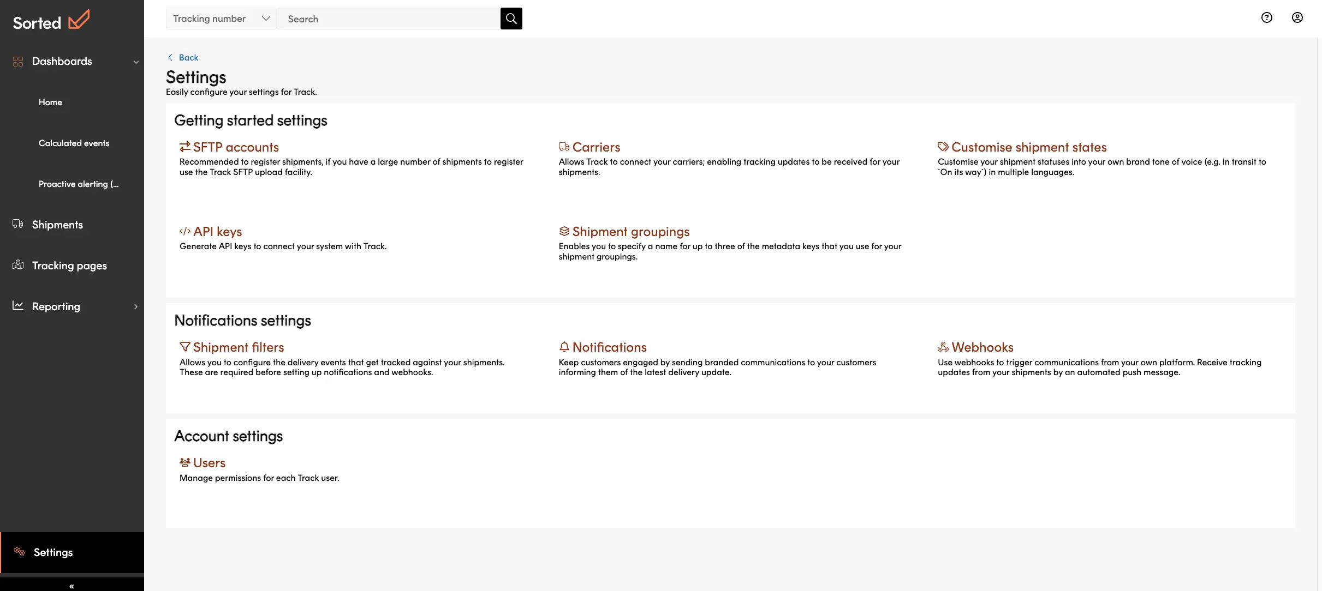
Task: Click the search submit button
Action: 511,19
